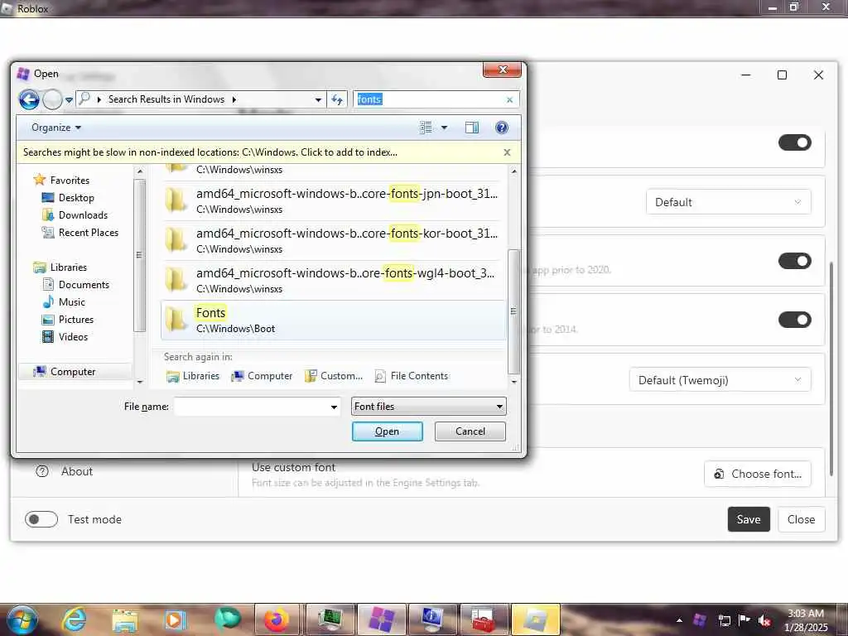The height and width of the screenshot is (636, 848).
Task: Launch Internet Explorer from taskbar
Action: pyautogui.click(x=74, y=619)
